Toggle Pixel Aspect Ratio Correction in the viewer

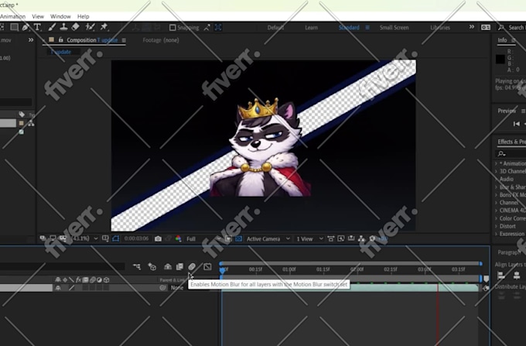pos(330,238)
